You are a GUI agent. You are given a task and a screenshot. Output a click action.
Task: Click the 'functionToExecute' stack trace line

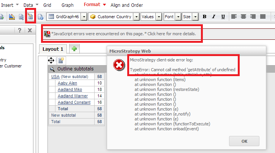pyautogui.click(x=172, y=124)
